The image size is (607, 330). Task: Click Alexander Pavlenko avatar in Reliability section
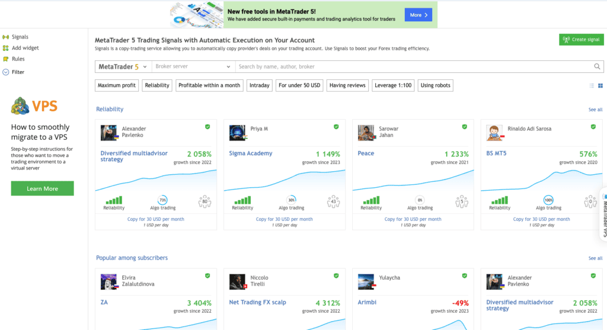pyautogui.click(x=109, y=133)
